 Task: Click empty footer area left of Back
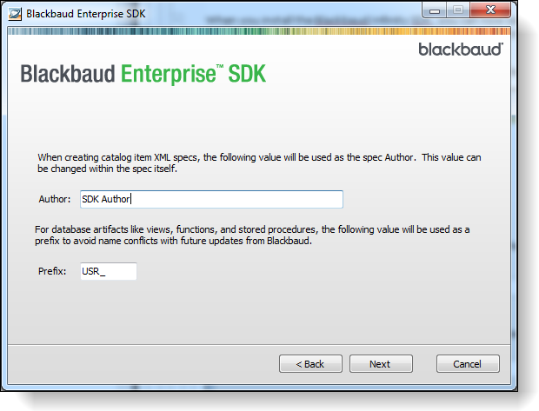(141, 364)
